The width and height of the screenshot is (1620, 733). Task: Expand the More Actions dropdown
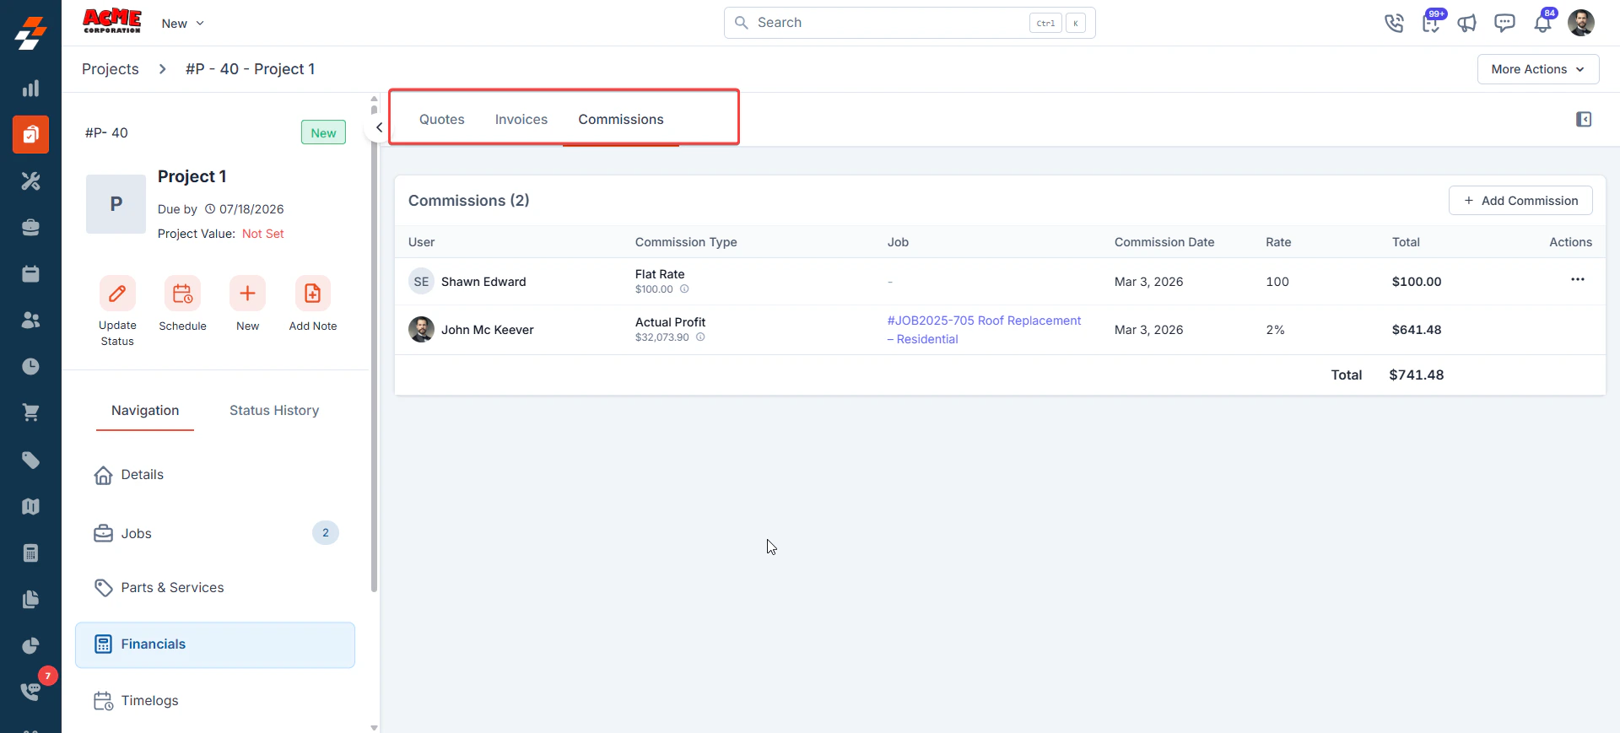click(x=1537, y=69)
